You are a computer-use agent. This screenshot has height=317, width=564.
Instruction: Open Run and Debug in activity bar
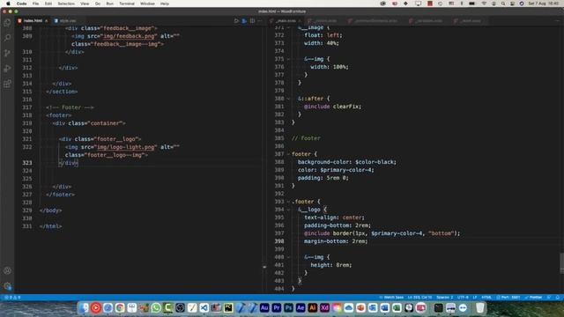(x=7, y=69)
